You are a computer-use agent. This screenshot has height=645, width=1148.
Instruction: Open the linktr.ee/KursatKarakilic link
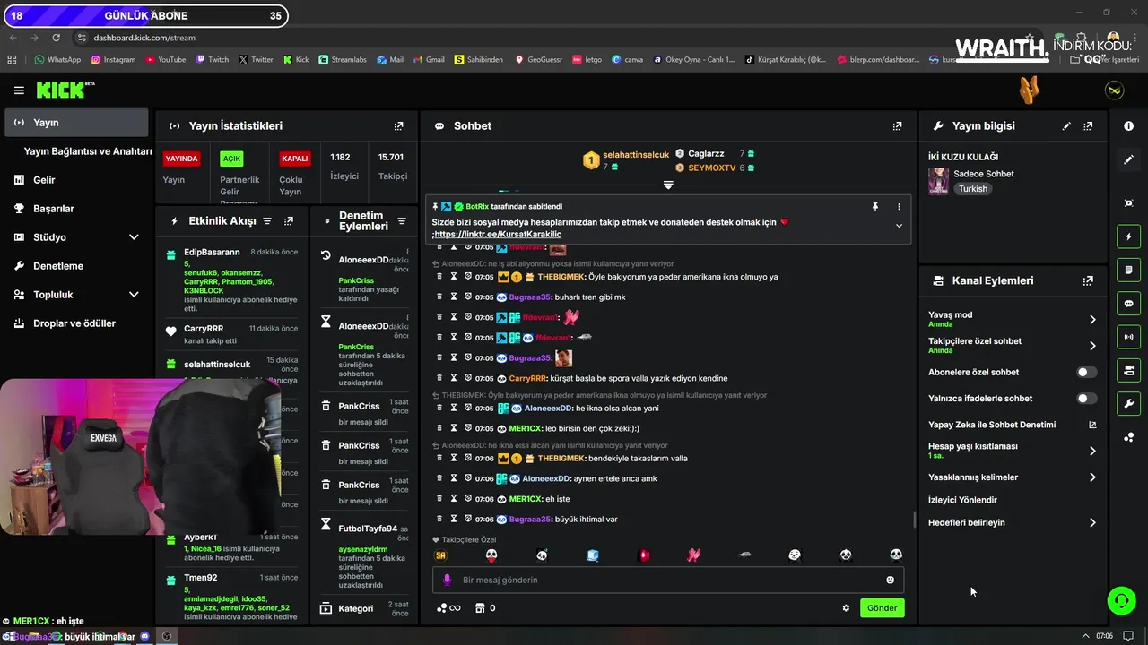(x=499, y=235)
